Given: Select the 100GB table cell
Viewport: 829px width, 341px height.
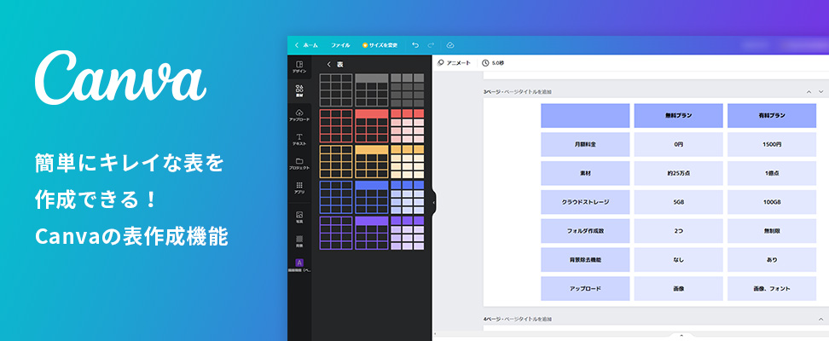Looking at the screenshot, I should point(772,202).
